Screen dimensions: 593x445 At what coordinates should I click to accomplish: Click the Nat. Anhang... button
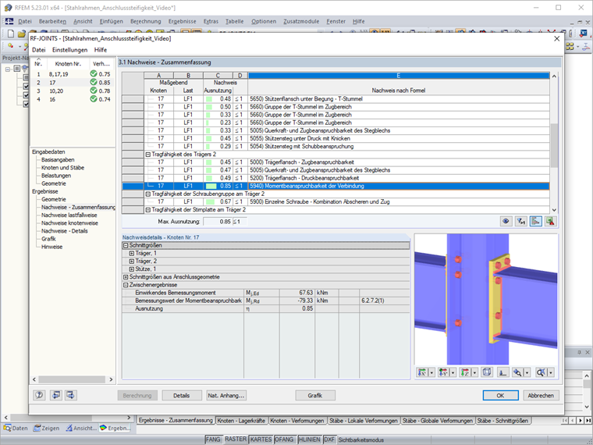[x=226, y=396]
